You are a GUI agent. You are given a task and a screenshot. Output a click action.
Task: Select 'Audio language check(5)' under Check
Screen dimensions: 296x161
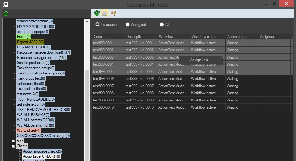tap(42, 151)
